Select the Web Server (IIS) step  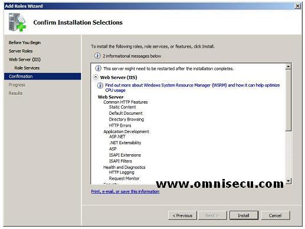pyautogui.click(x=25, y=59)
